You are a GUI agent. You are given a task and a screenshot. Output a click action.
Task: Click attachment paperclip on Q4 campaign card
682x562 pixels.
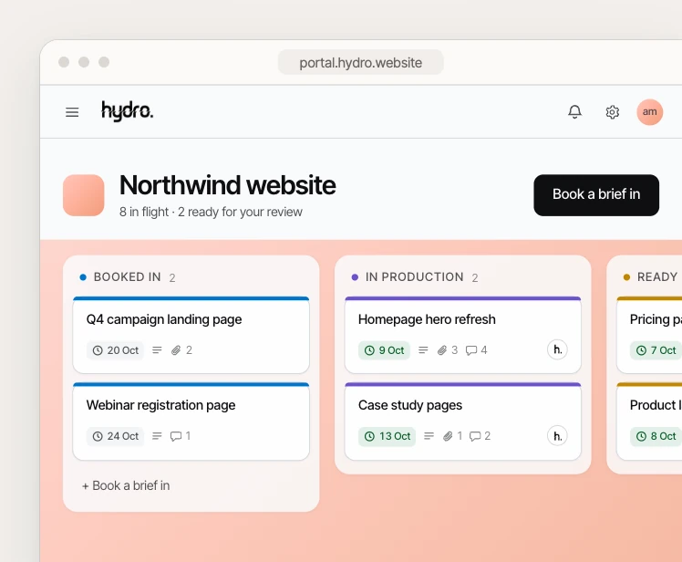click(x=176, y=350)
